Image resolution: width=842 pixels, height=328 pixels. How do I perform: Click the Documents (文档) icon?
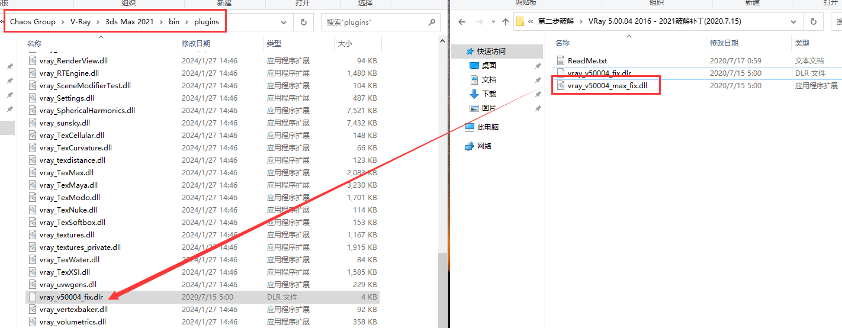pos(474,79)
